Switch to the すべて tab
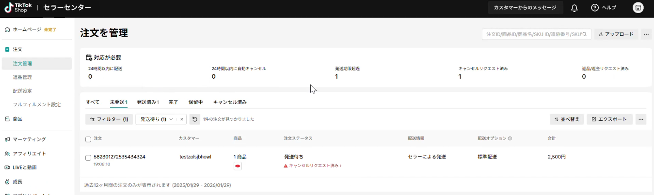 (93, 102)
